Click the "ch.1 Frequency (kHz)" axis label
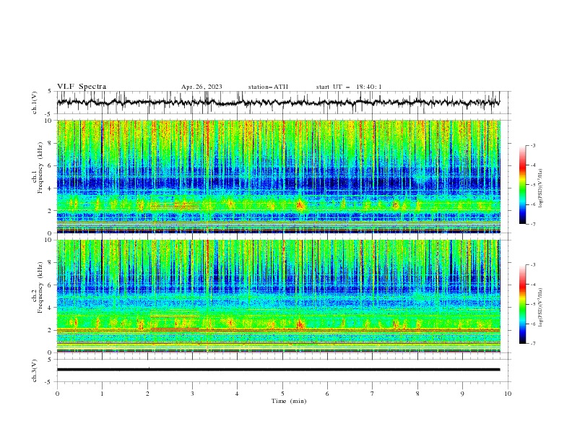 click(x=38, y=167)
